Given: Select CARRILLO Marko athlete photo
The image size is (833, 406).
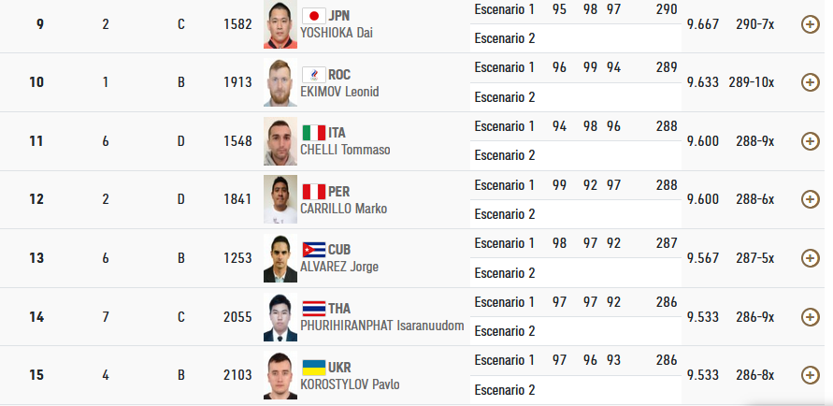Looking at the screenshot, I should (280, 199).
